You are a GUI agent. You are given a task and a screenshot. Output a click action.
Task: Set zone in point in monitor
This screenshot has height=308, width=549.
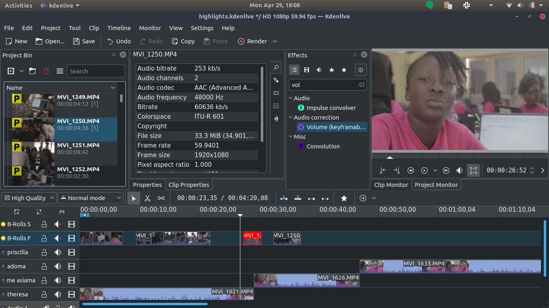tap(383, 170)
